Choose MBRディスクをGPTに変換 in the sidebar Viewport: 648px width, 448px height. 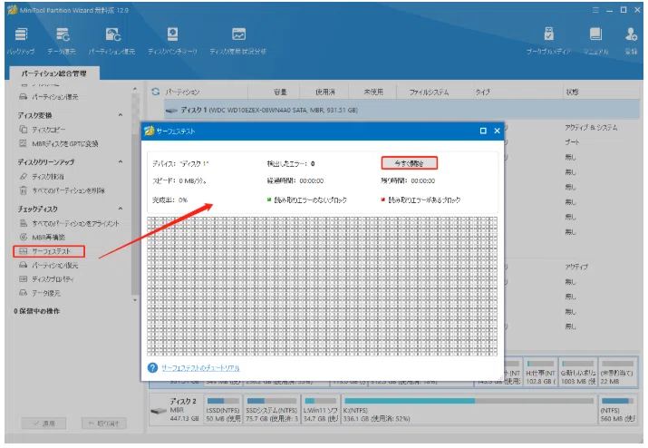pyautogui.click(x=59, y=143)
